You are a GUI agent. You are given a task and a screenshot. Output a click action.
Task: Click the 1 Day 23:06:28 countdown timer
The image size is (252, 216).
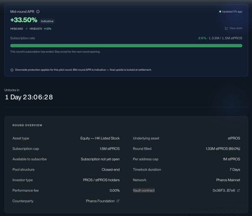point(29,97)
